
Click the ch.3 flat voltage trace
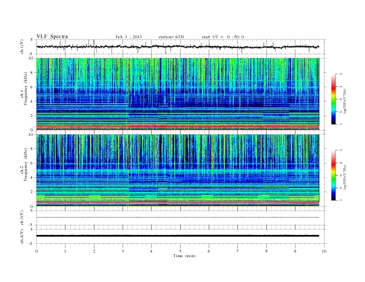tap(177, 217)
